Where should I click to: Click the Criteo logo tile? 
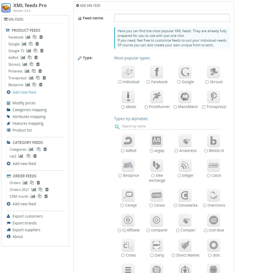click(x=128, y=245)
